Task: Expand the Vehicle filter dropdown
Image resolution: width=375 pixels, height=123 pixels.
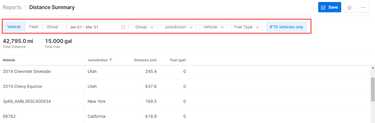Action: tap(214, 27)
